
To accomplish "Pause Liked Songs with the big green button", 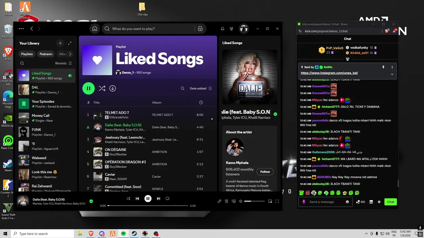I will point(88,88).
